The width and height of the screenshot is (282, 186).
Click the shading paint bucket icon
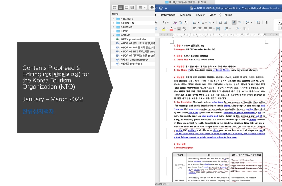click(x=237, y=29)
